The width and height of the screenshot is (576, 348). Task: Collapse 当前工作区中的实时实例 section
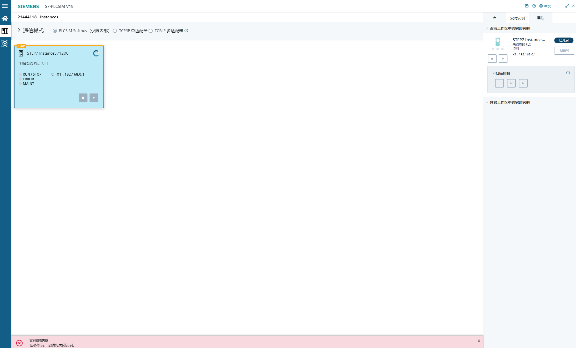[487, 28]
